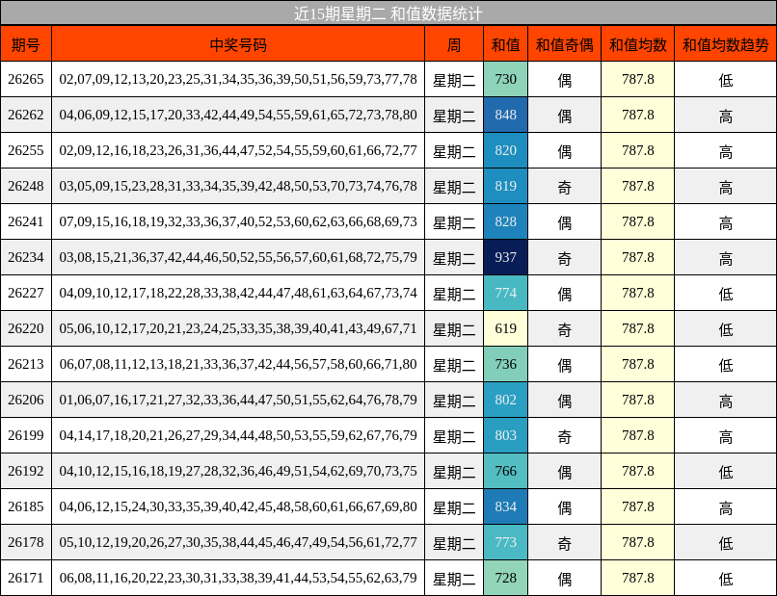Click the sum value cell "803"
The height and width of the screenshot is (596, 777).
point(505,435)
